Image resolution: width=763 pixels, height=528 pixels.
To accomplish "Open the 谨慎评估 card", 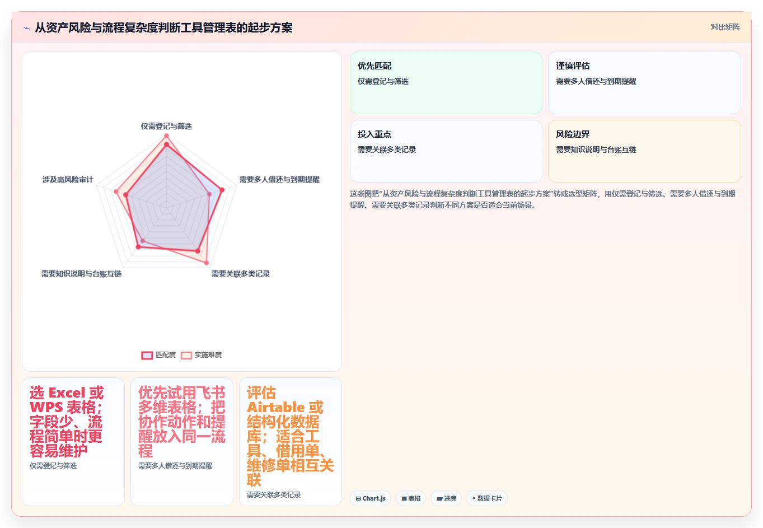I will [644, 83].
